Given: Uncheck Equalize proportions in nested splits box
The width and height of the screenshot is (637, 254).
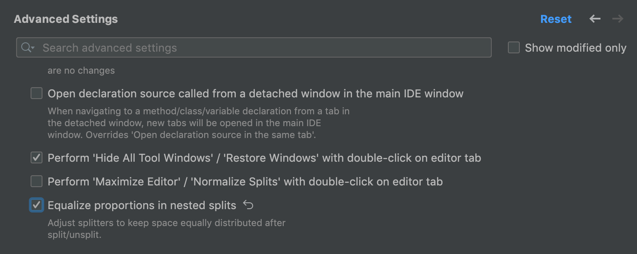Looking at the screenshot, I should tap(37, 205).
